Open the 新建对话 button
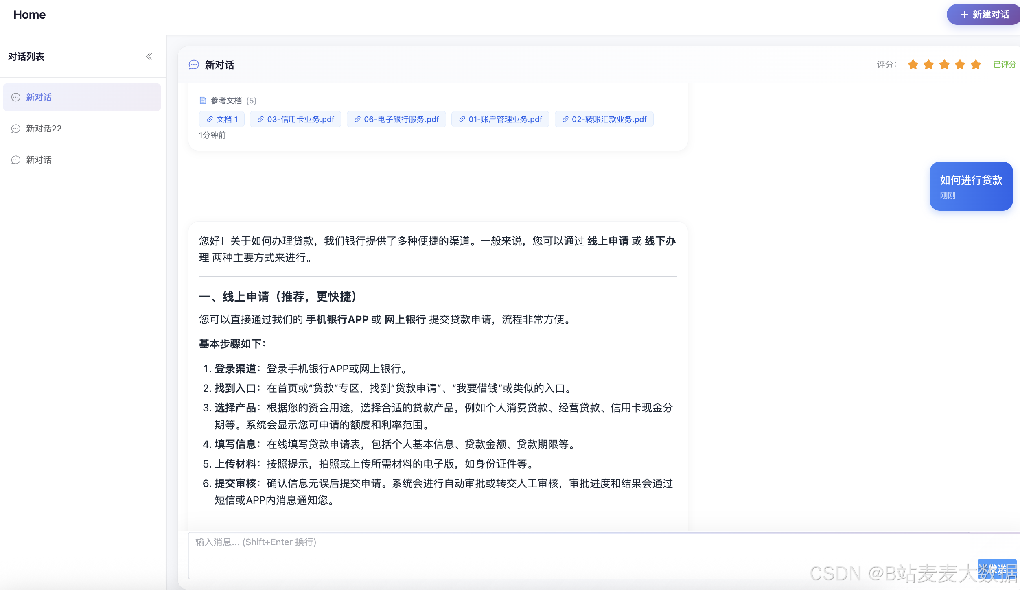The width and height of the screenshot is (1020, 590). (x=984, y=15)
